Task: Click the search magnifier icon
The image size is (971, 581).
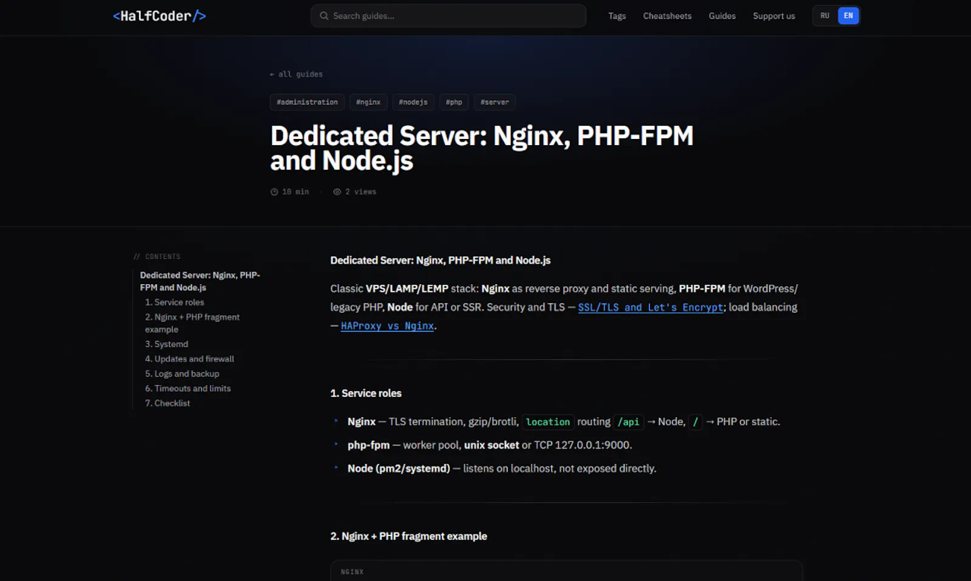Action: [324, 16]
